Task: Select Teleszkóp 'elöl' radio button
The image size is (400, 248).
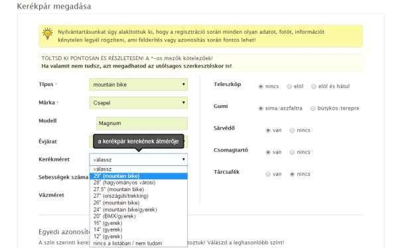Action: click(289, 87)
